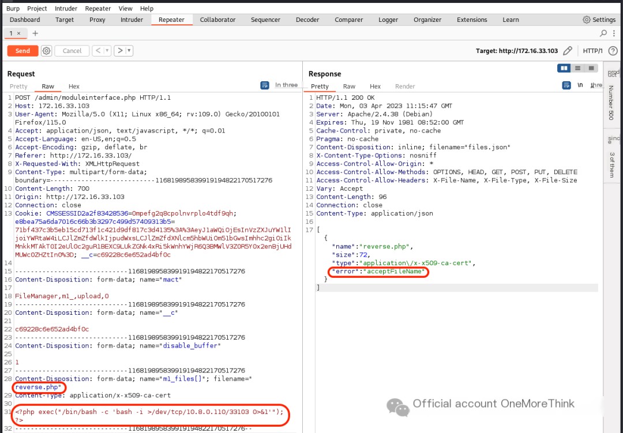Click the HTTP/1.1 200 OK response line
The height and width of the screenshot is (433, 623).
click(346, 97)
